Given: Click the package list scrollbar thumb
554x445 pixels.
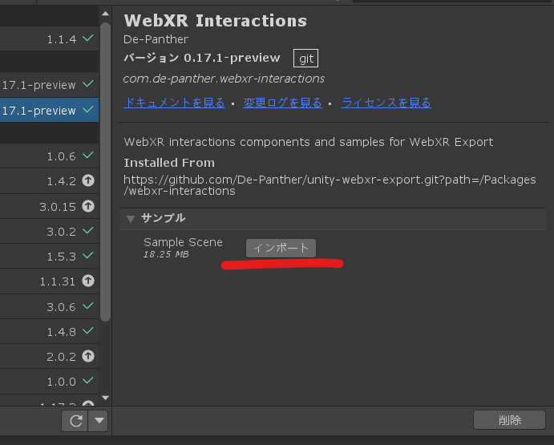Looking at the screenshot, I should pyautogui.click(x=105, y=172).
